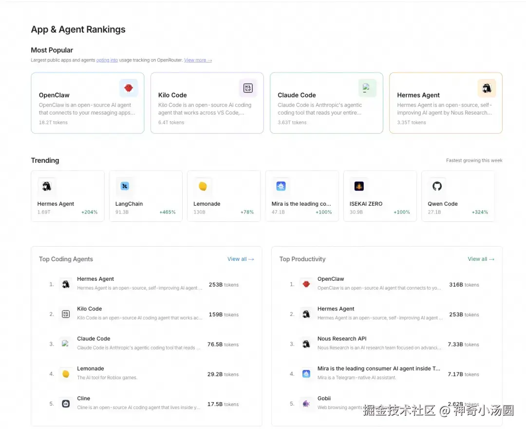This screenshot has width=526, height=429.
Task: Click '3.35T tokens' on the Hermes Agent card
Action: pos(411,122)
